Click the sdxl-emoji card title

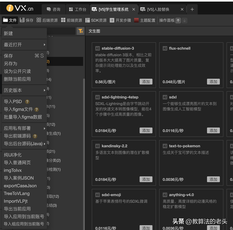pos(111,195)
